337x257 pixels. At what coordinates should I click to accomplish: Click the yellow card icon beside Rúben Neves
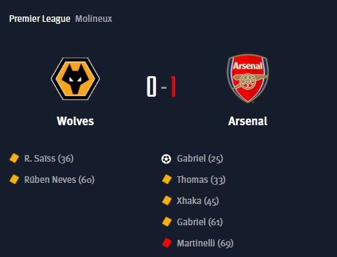click(15, 180)
